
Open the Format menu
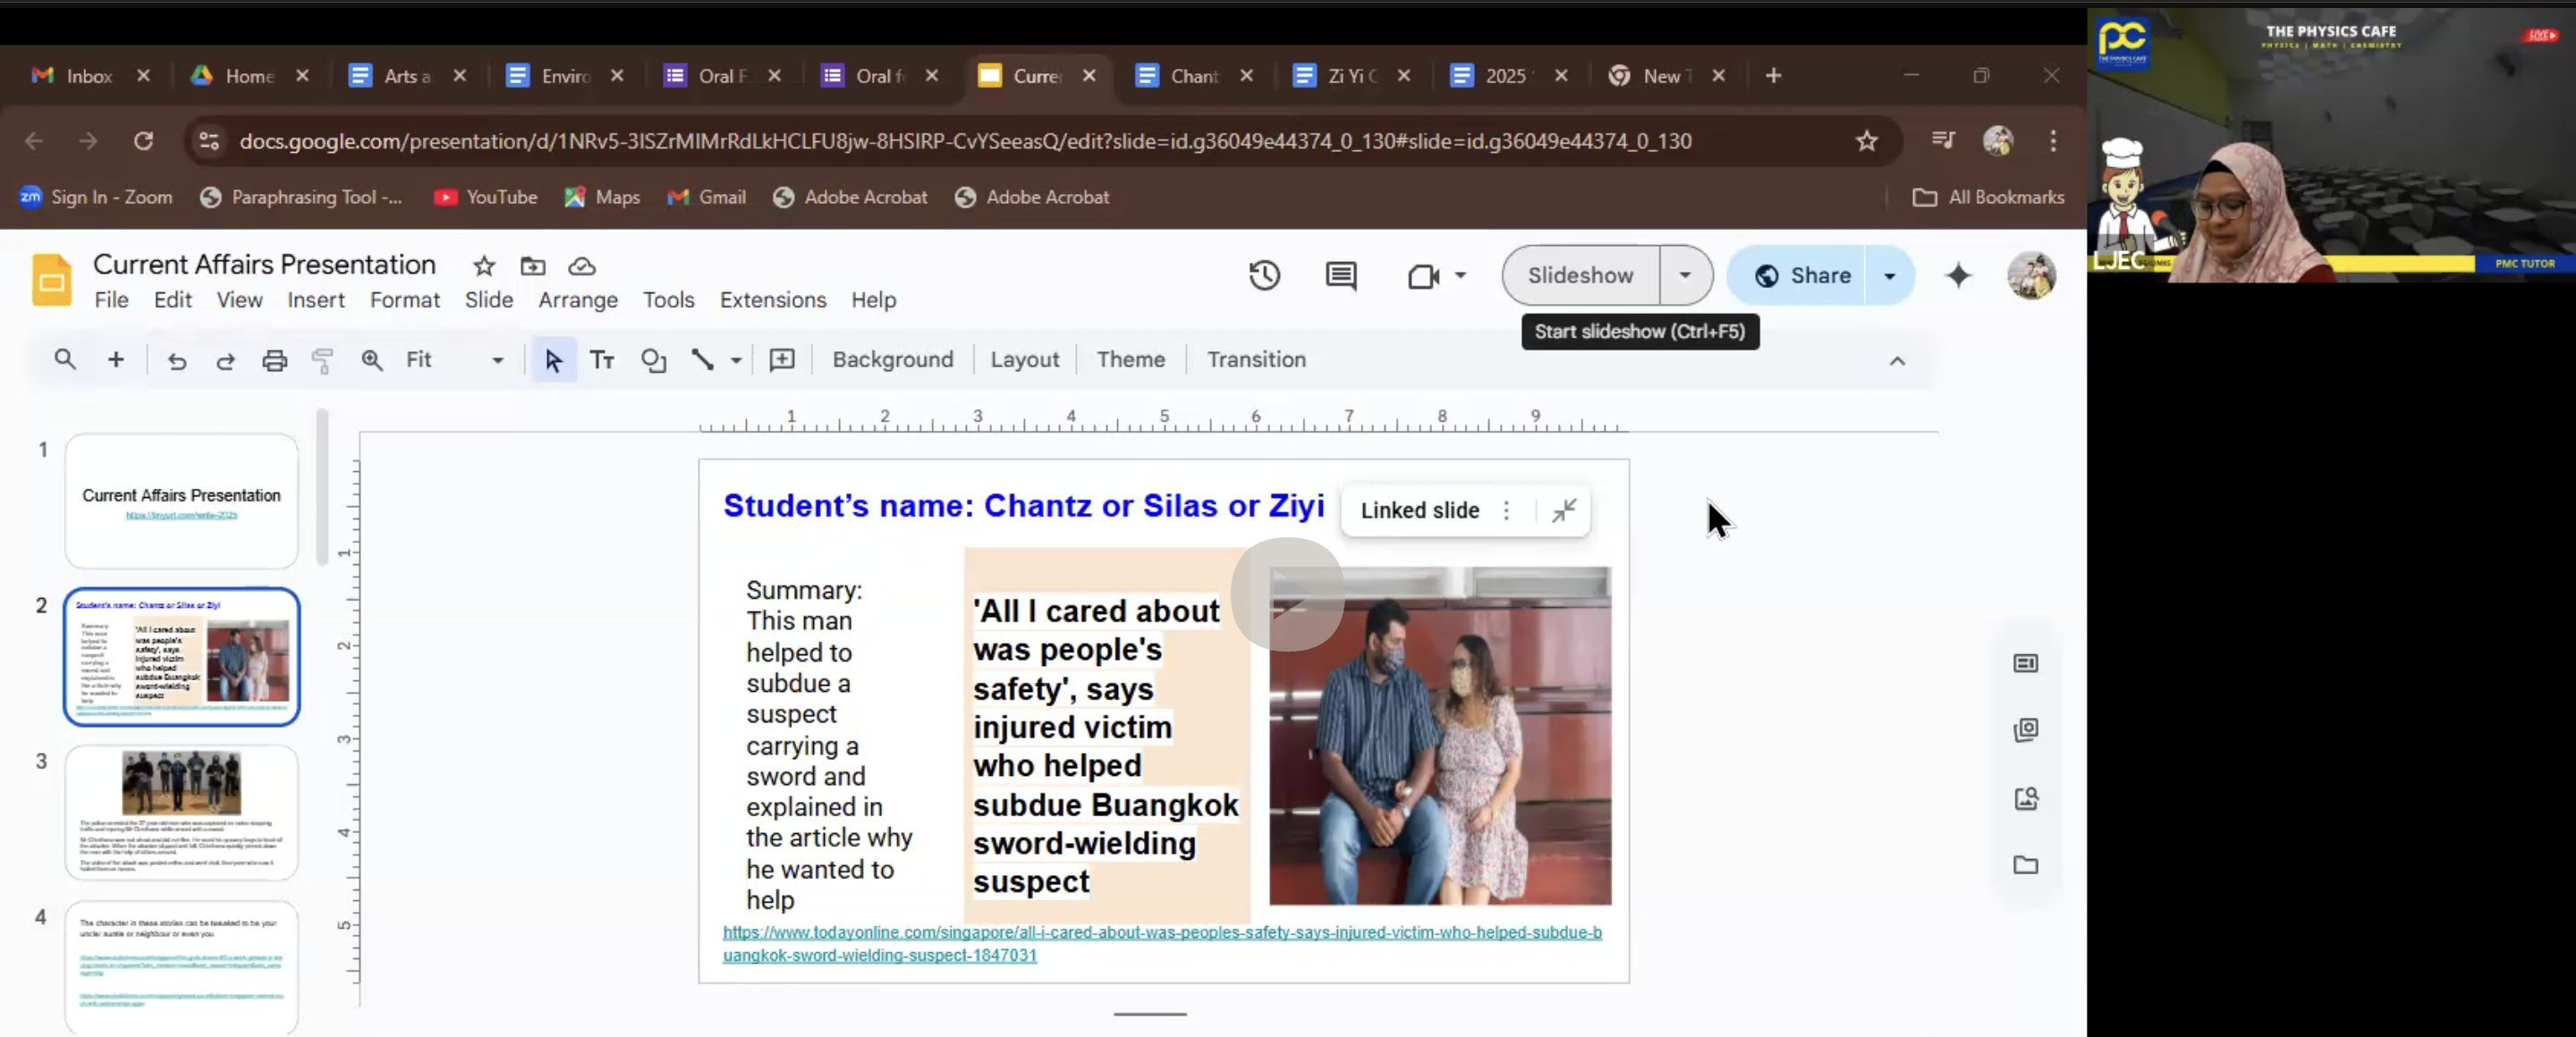point(404,299)
